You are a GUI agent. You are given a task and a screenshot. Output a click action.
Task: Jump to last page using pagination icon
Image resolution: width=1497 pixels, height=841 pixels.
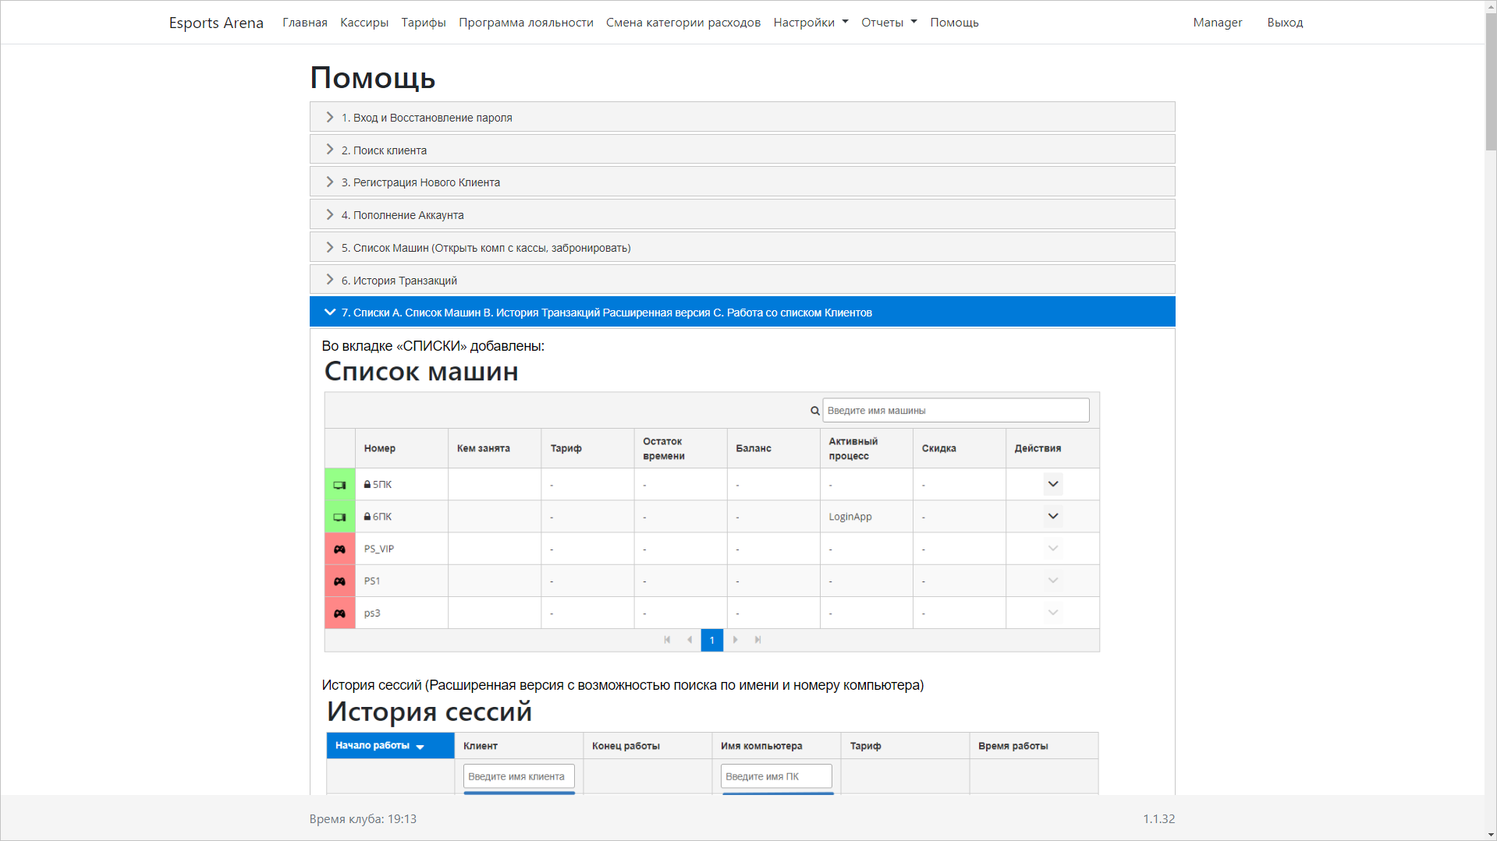[x=757, y=640]
